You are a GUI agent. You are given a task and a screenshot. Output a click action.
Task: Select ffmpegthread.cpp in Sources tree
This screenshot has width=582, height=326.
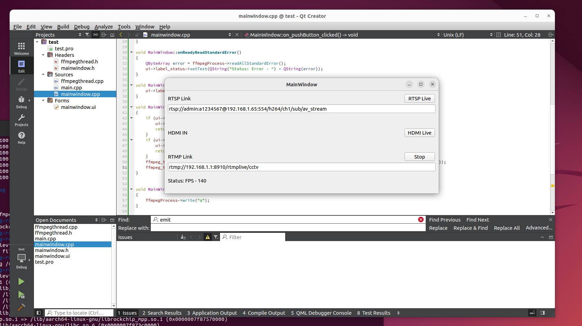82,81
